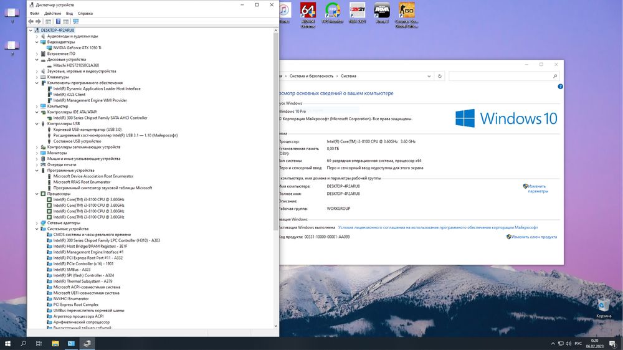Image resolution: width=623 pixels, height=350 pixels.
Task: Select Counter-Strike Global Offensive desktop icon
Action: point(406,15)
